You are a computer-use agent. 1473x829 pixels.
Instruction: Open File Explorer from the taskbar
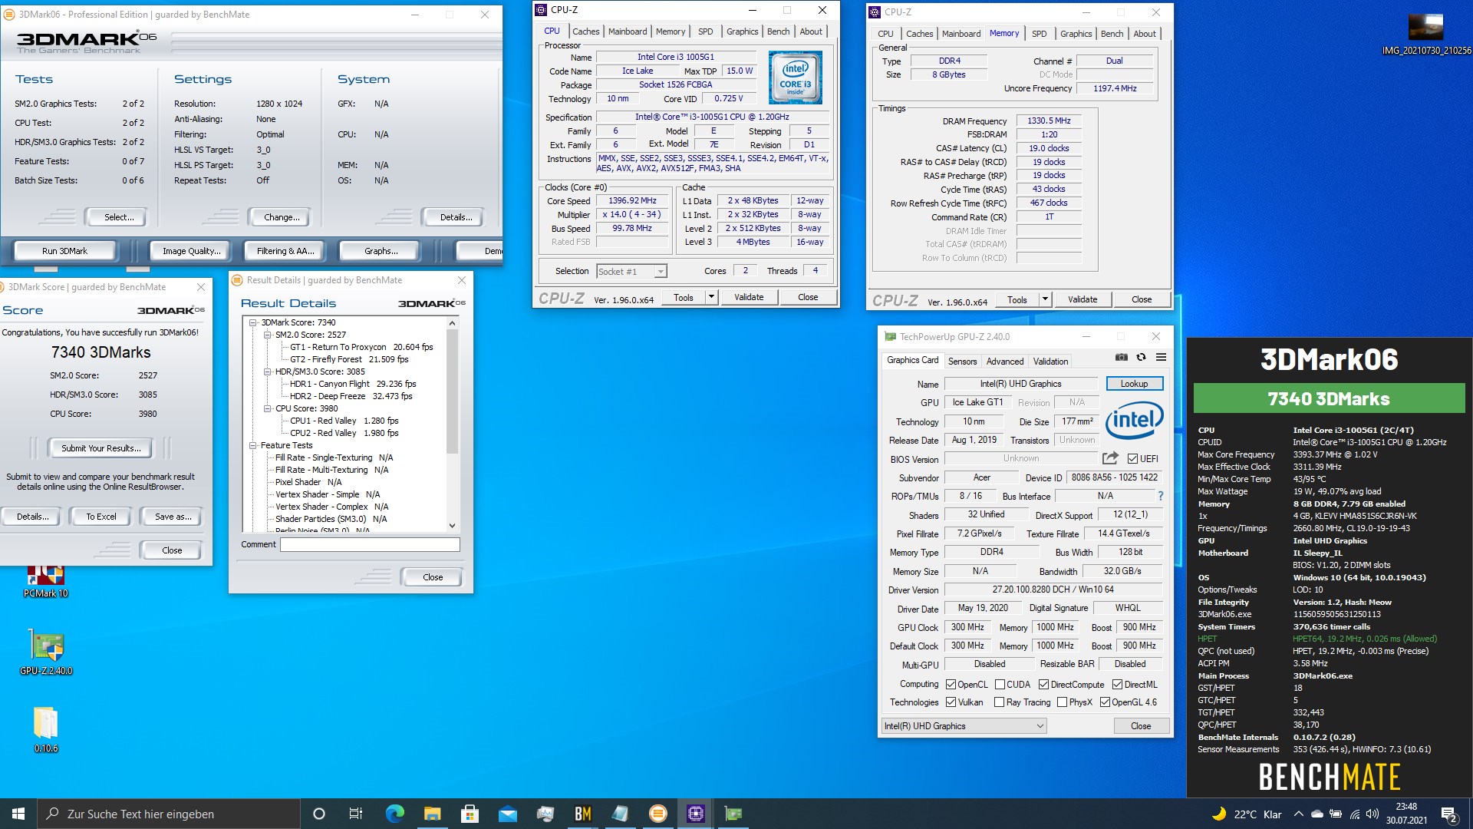pos(432,814)
